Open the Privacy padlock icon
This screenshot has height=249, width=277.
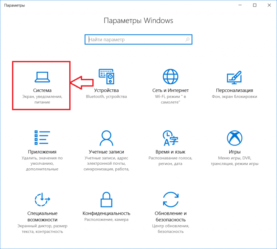click(x=106, y=199)
